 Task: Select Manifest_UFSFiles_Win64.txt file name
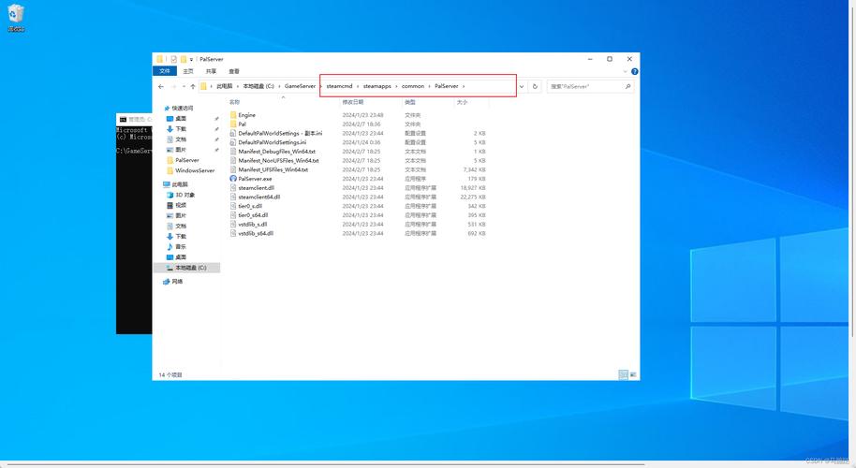click(273, 169)
